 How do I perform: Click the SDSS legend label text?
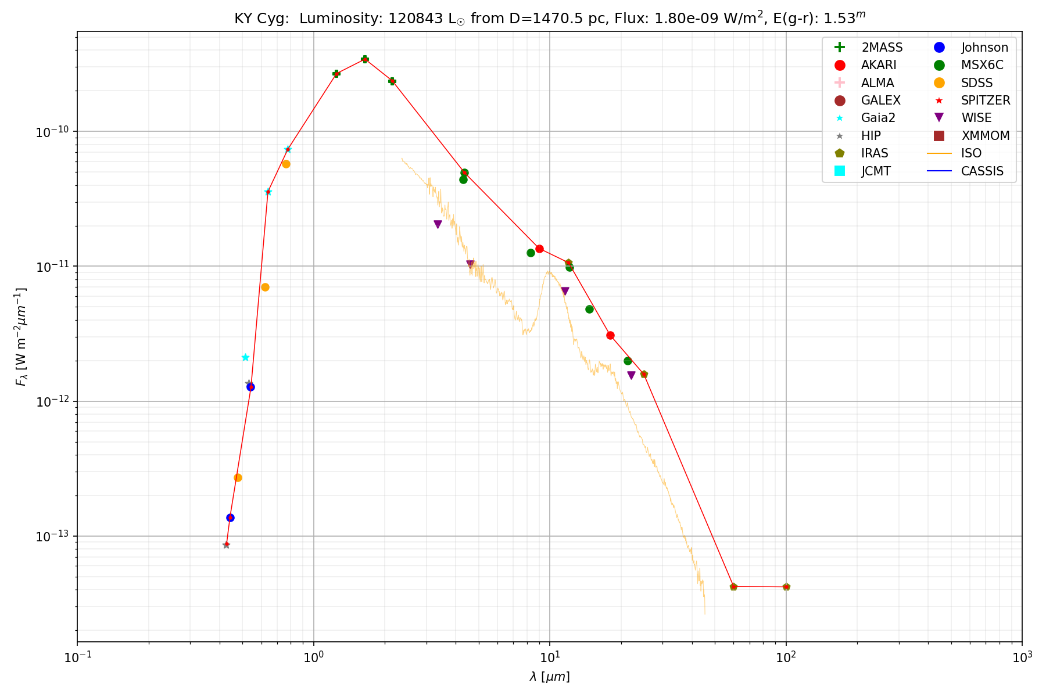pyautogui.click(x=977, y=83)
